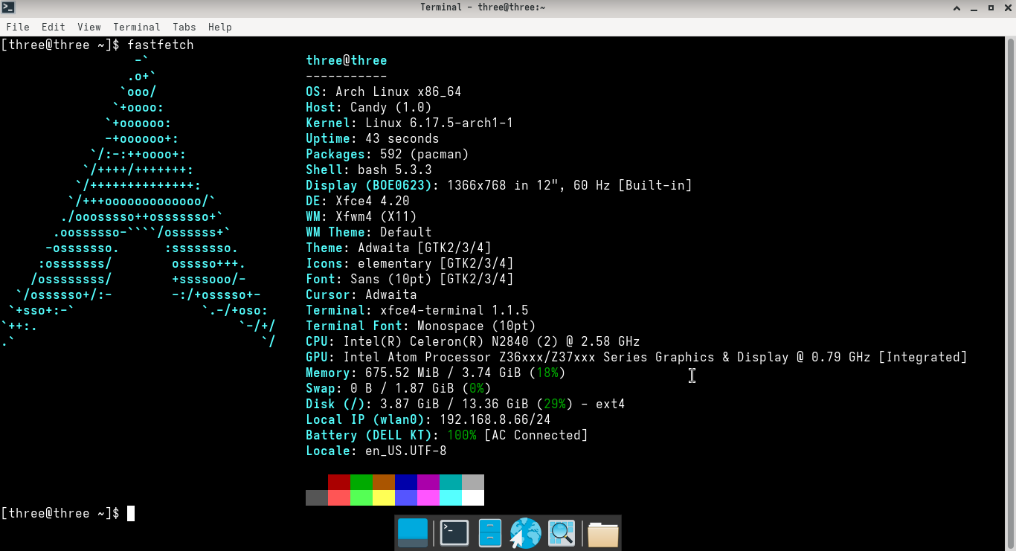Click the '1366x768 in 12", 60 Hz' value
Image resolution: width=1016 pixels, height=551 pixels.
[529, 185]
